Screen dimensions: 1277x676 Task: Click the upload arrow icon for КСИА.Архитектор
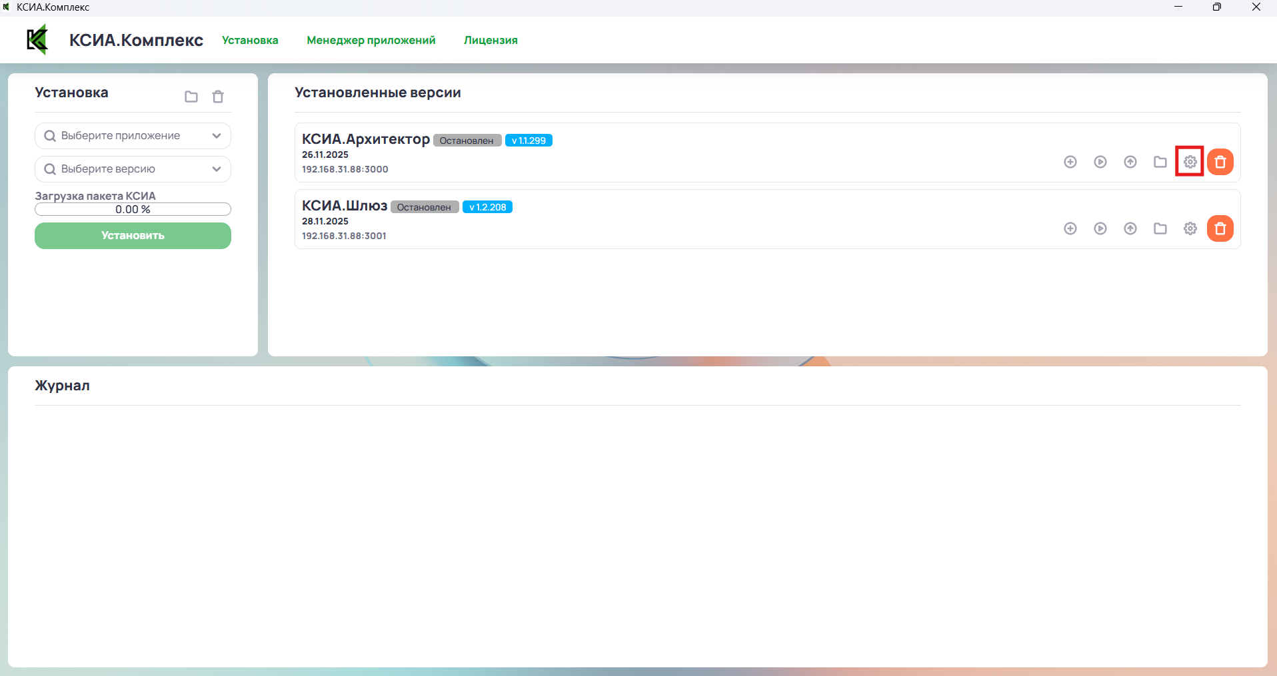1130,162
